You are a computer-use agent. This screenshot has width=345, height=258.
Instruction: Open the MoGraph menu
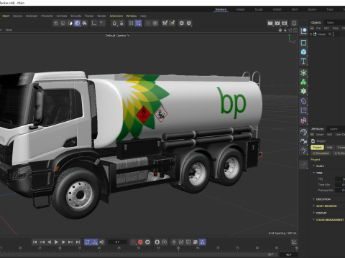32,16
